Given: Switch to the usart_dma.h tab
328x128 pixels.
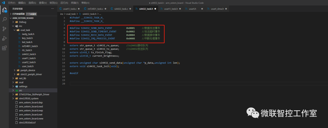Looking at the screenshot, I should (217, 9).
